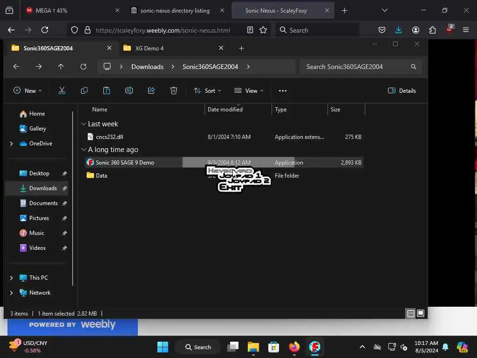Open Firefox hamburger application menu
This screenshot has height=358, width=477.
[466, 30]
